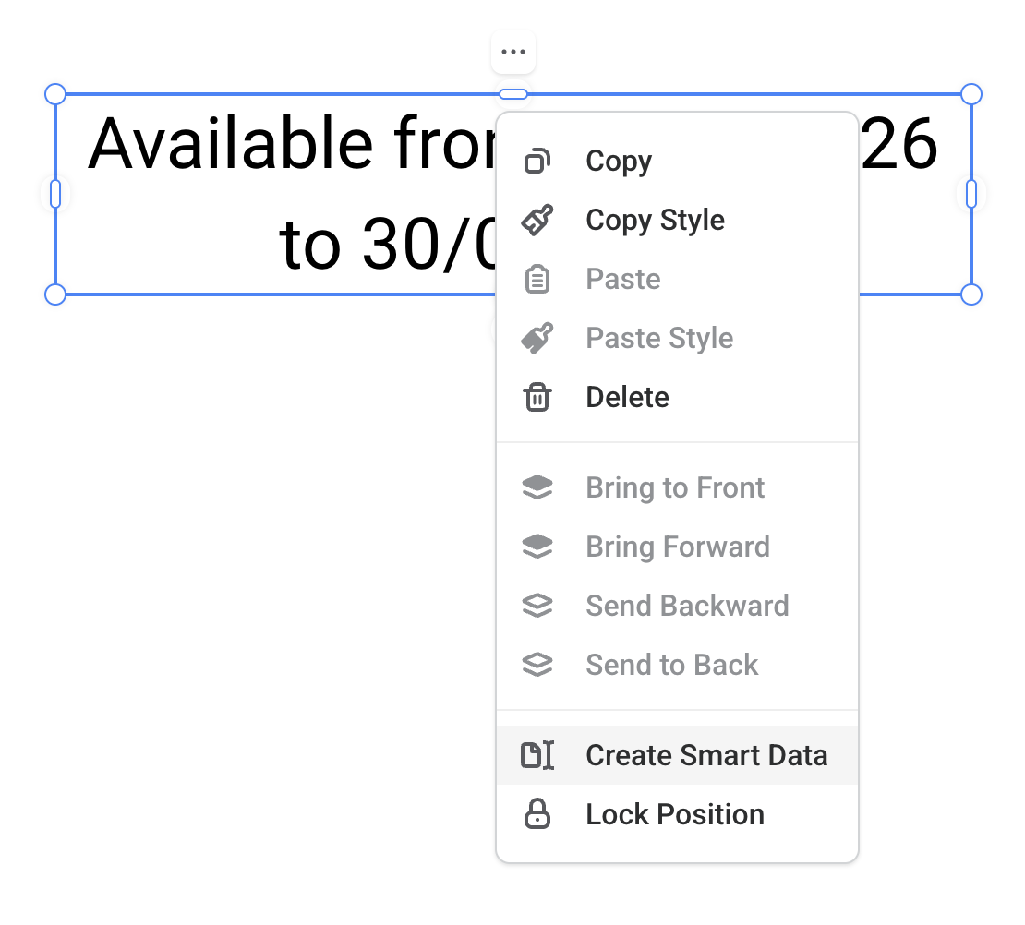Image resolution: width=1025 pixels, height=925 pixels.
Task: Select Bring to Front option
Action: 677,487
